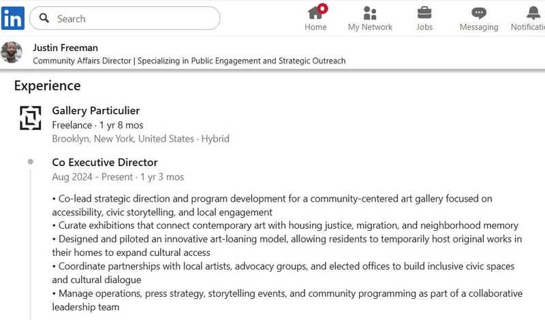Click the timeline dot beside Co Executive Director
Screen dimensions: 545x320
pyautogui.click(x=31, y=162)
